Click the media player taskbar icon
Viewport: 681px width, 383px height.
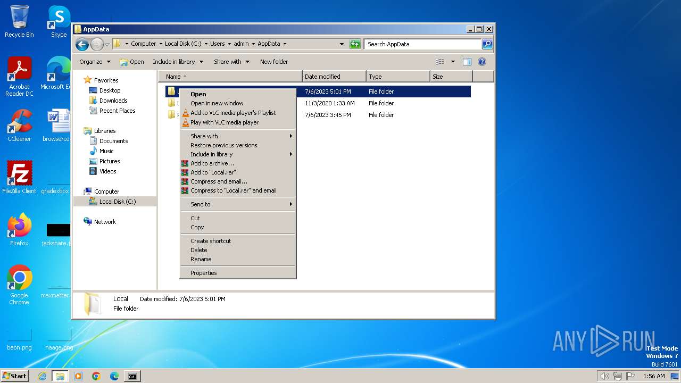78,376
